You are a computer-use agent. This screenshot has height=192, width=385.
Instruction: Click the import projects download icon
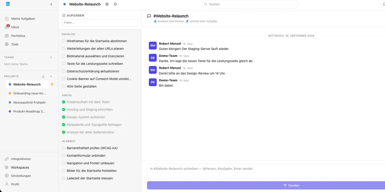(x=43, y=77)
